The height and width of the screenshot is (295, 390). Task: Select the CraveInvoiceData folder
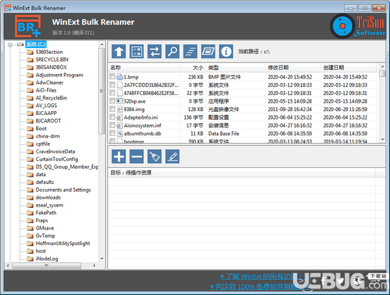55,151
